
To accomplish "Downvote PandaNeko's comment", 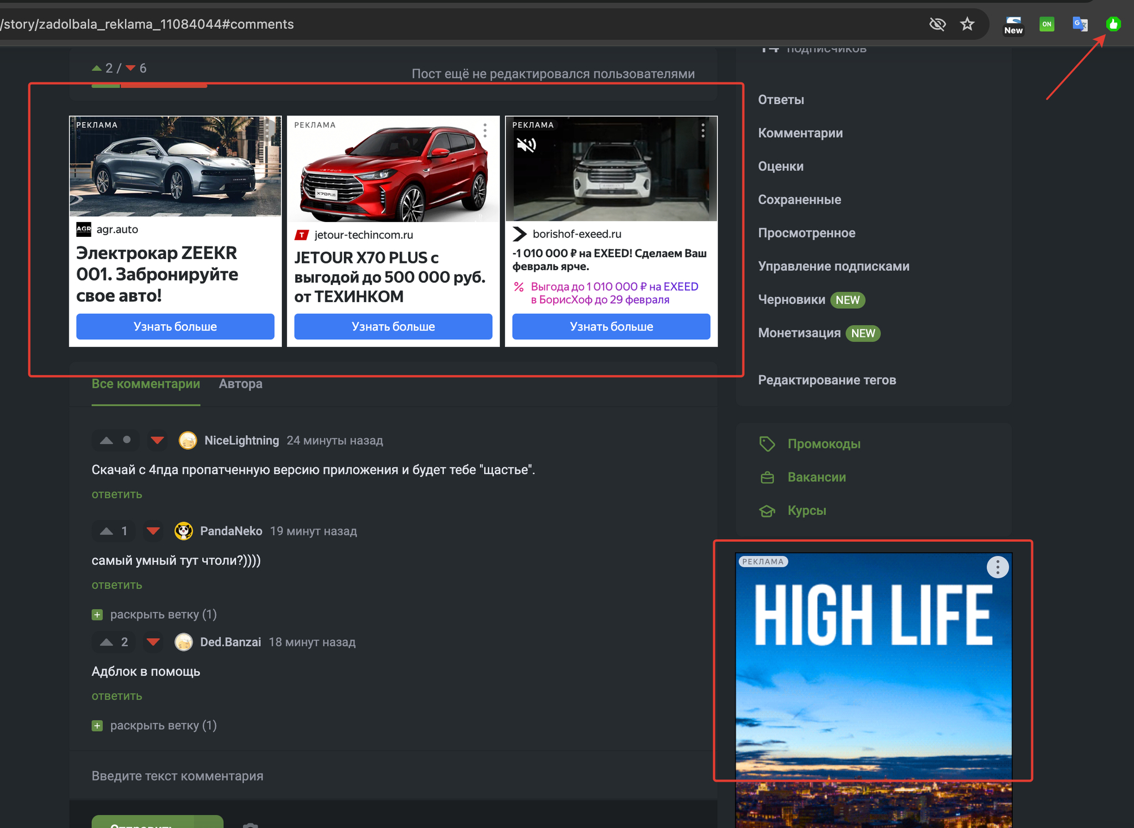I will coord(153,531).
